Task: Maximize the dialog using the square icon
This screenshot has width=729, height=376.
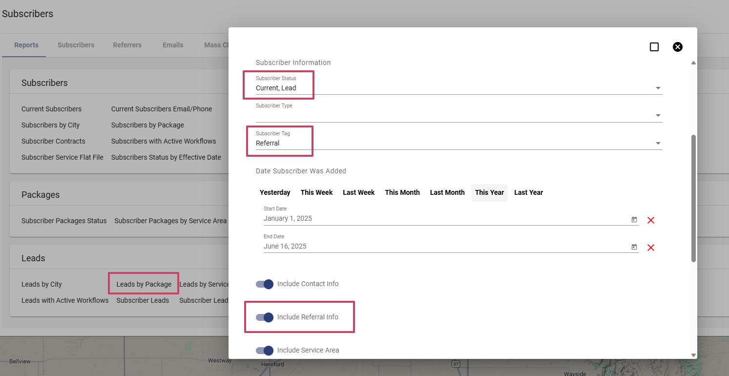Action: point(654,47)
